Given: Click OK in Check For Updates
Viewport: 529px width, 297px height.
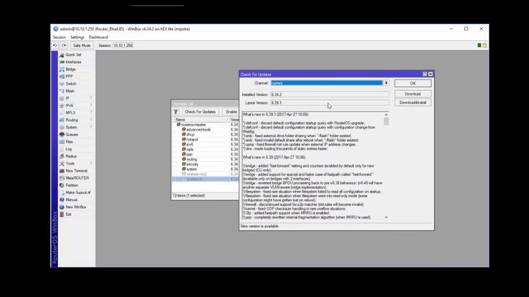Looking at the screenshot, I should pos(413,83).
